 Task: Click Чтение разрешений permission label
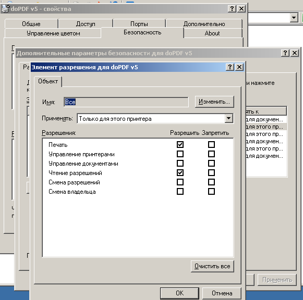coord(75,173)
